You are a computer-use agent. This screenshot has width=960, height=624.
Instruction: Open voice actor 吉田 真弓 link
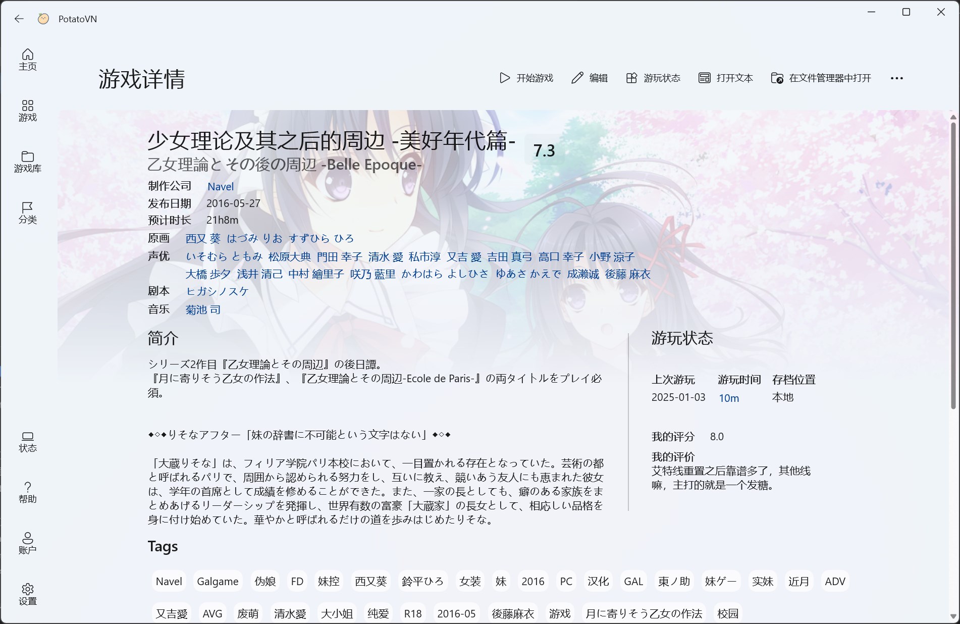(510, 256)
